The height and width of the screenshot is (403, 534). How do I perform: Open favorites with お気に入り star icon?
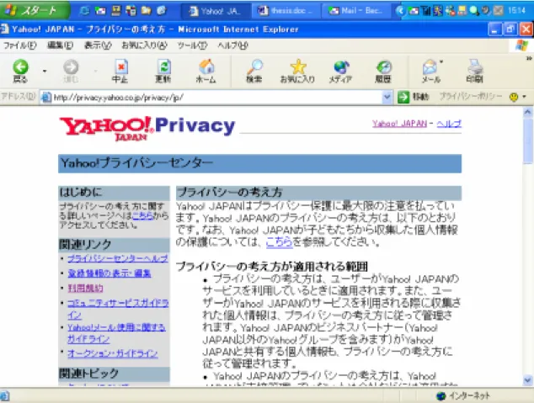click(297, 71)
